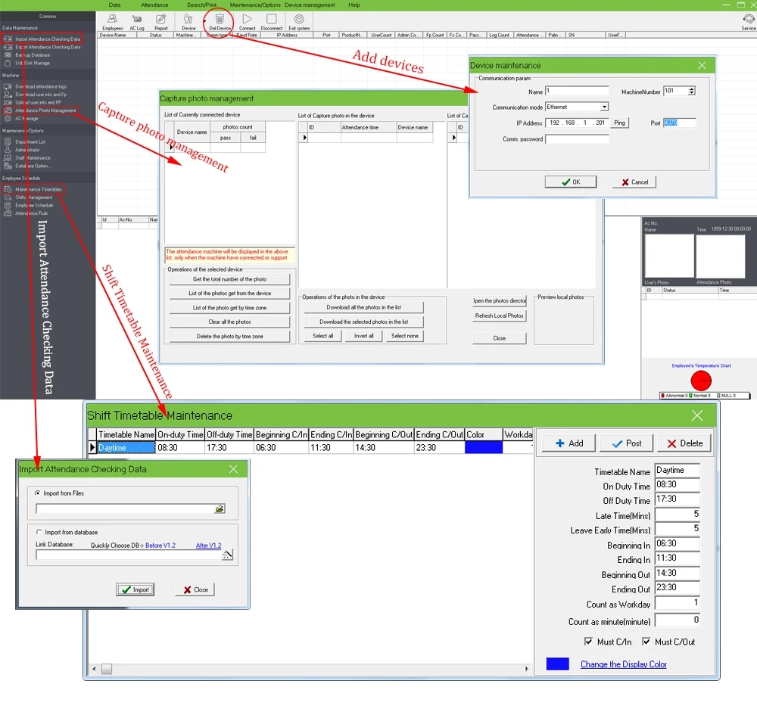Click the Timetable Name input field

tap(677, 471)
